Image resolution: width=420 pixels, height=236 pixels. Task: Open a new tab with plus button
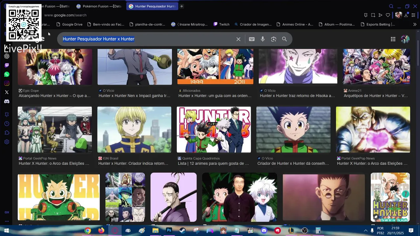182,6
